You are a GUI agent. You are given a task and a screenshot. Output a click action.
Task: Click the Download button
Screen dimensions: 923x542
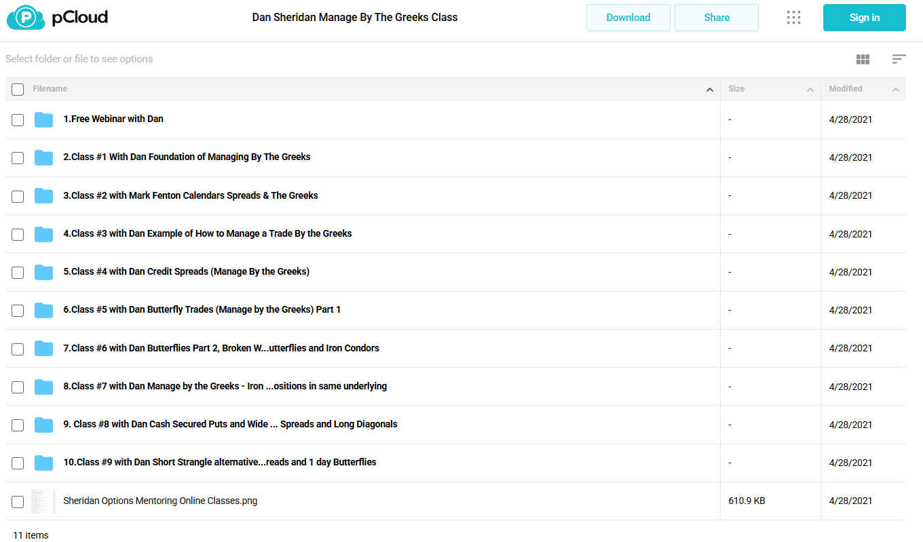[628, 18]
